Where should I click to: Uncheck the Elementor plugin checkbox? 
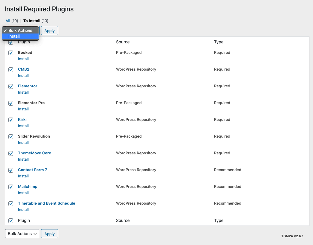(11, 86)
